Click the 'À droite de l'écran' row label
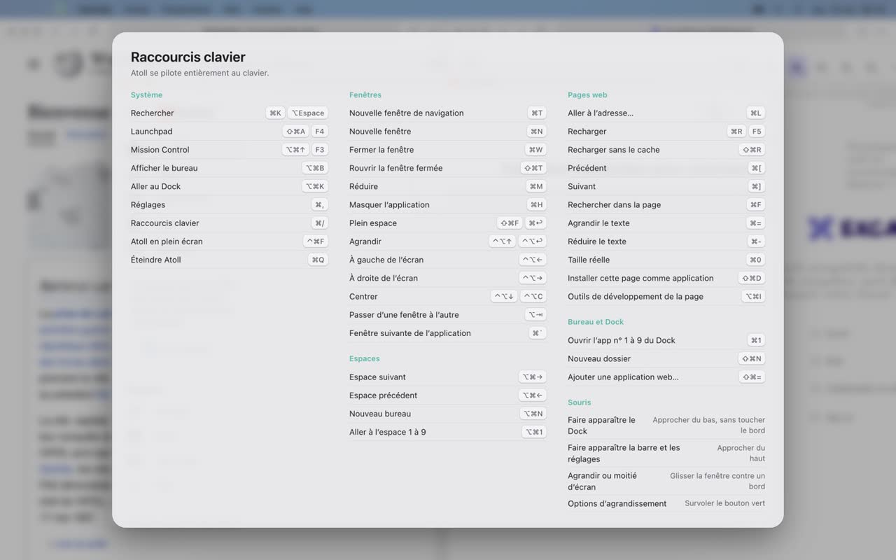 coord(384,278)
